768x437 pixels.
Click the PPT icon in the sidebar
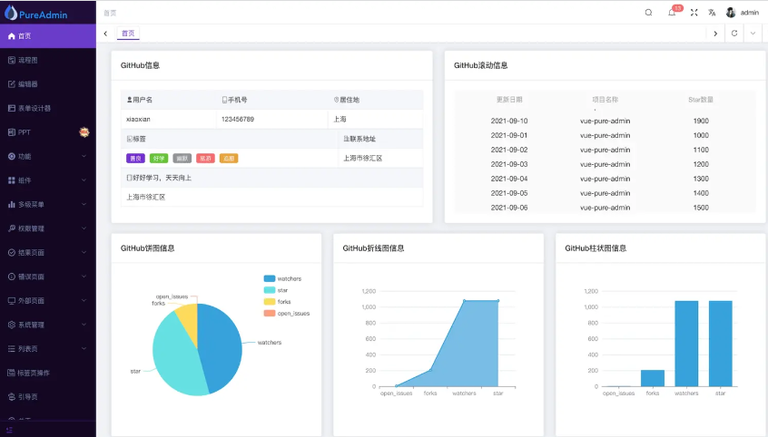tap(11, 132)
